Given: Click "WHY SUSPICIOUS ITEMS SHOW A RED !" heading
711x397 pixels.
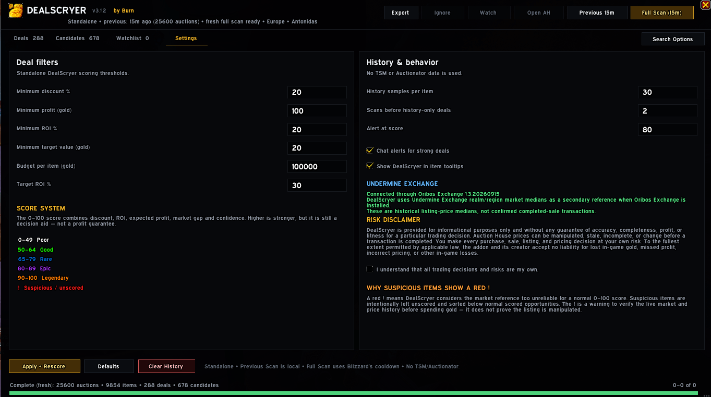Looking at the screenshot, I should (428, 288).
